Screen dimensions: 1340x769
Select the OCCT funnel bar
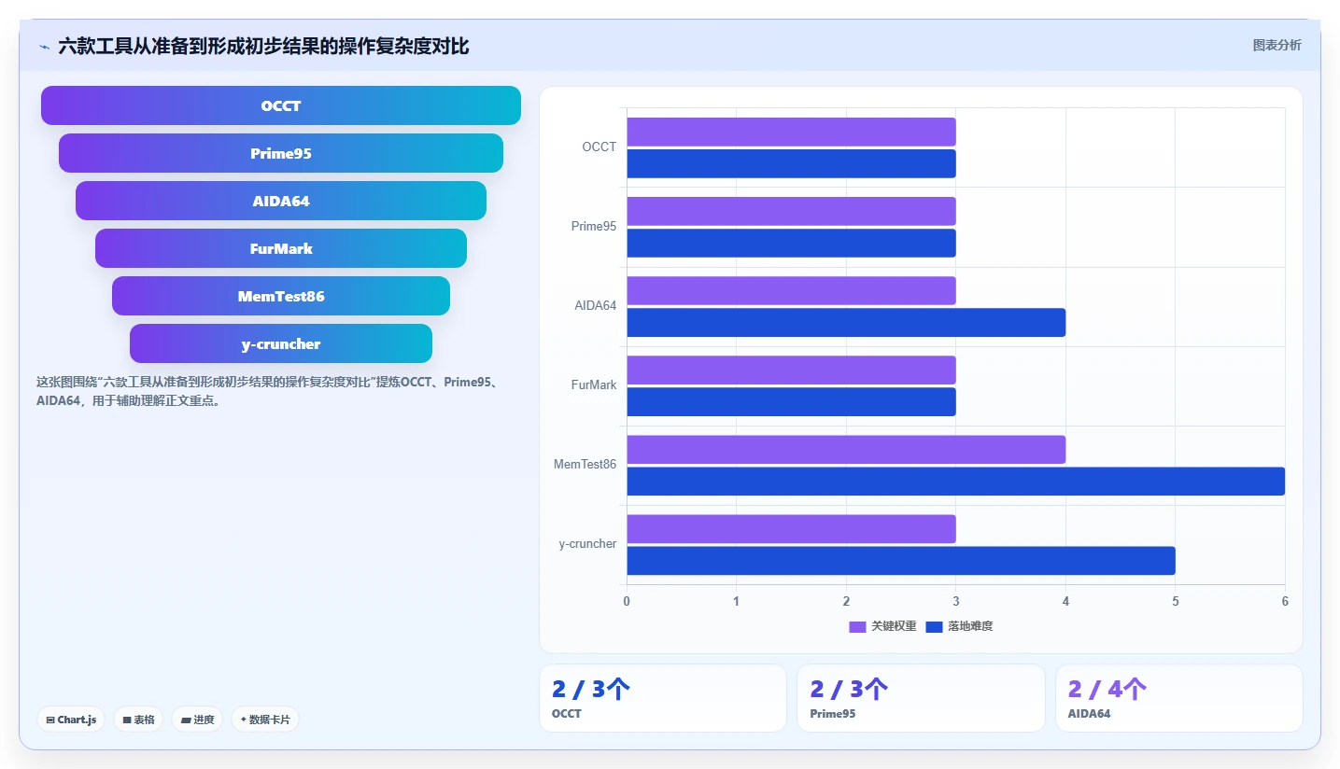click(281, 105)
